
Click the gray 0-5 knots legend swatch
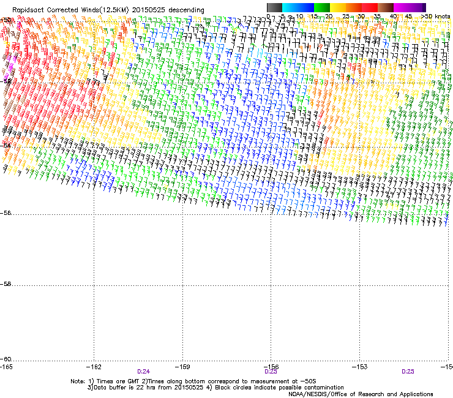coord(274,7)
